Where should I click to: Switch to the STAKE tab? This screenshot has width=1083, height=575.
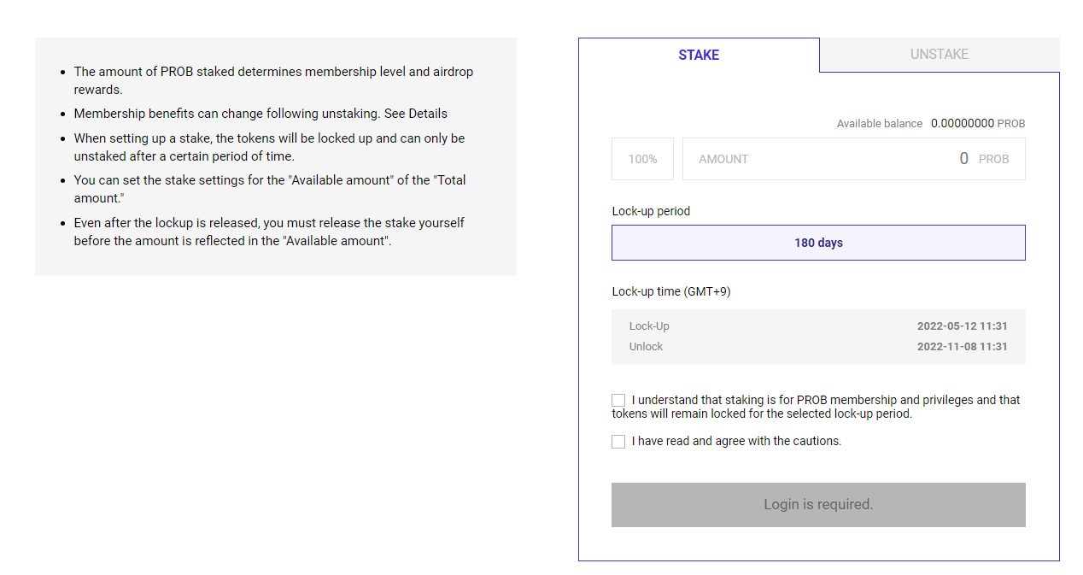(699, 56)
